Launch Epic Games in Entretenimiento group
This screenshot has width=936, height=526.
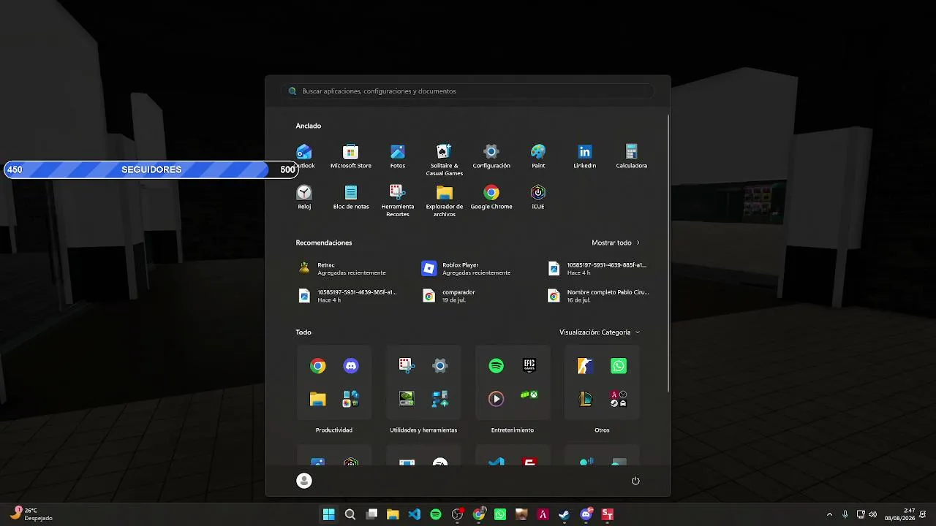(529, 365)
